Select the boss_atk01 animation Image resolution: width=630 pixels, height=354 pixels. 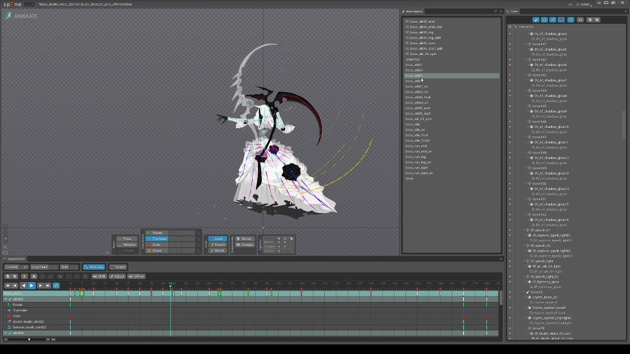[414, 65]
